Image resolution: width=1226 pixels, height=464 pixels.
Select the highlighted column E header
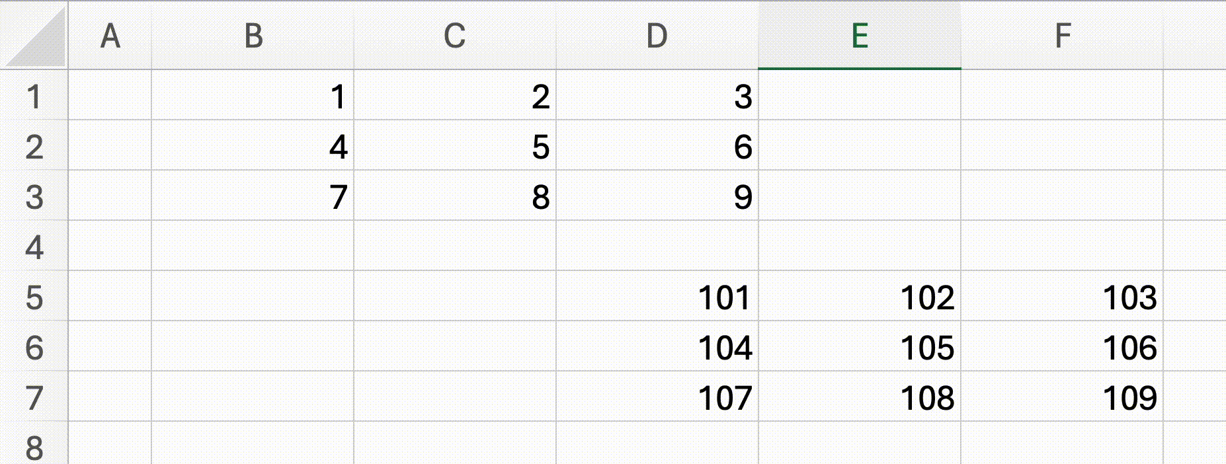[x=859, y=34]
